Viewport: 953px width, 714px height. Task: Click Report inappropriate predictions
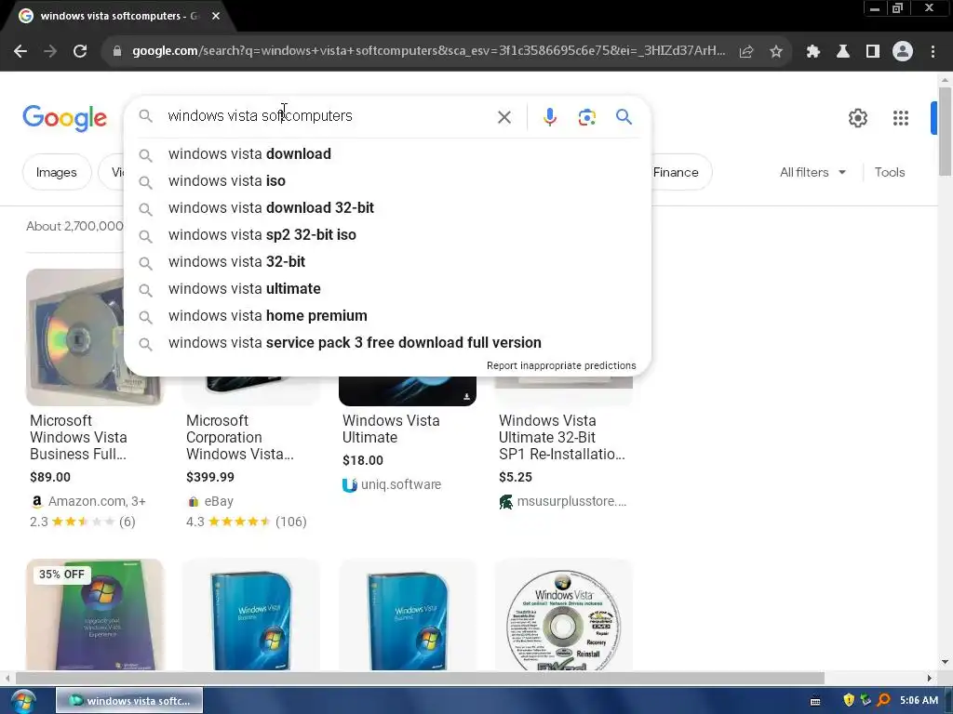coord(561,365)
